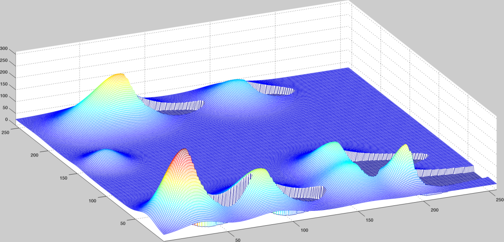This screenshot has width=504, height=242.
Task: Select tick label 250 at the far right edge
Action: [x=499, y=200]
